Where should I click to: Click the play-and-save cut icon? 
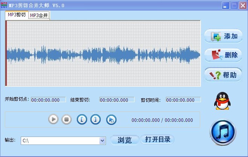[111, 120]
